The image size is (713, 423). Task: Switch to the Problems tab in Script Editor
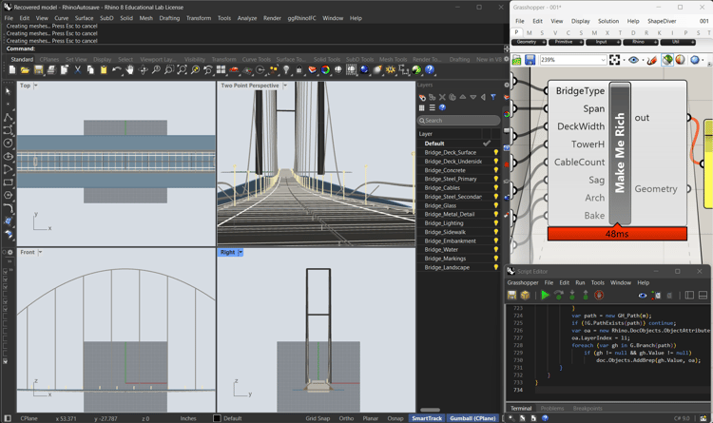[552, 409]
